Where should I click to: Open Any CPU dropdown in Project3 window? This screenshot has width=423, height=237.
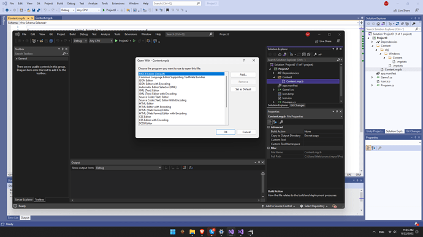pyautogui.click(x=88, y=10)
